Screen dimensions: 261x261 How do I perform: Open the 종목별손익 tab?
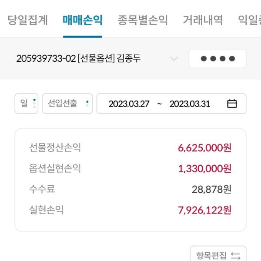click(143, 20)
